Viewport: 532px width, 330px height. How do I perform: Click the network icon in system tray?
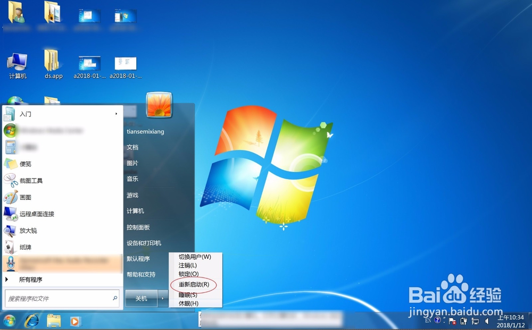(x=475, y=321)
